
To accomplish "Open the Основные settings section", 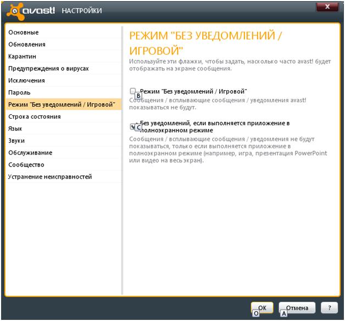I will coord(64,32).
